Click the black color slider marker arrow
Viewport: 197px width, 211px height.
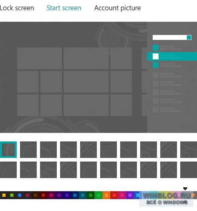click(x=185, y=189)
